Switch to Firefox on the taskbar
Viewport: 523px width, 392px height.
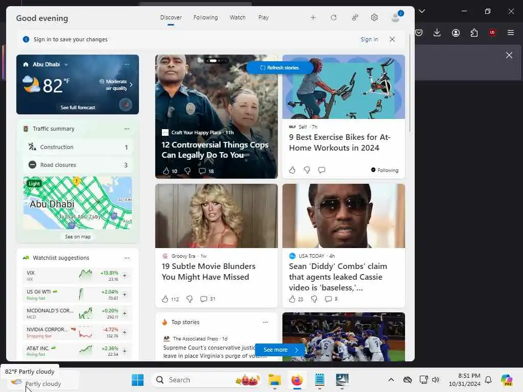tap(297, 380)
